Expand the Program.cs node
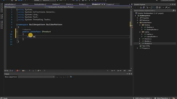Screen dimensions: 177x99 click(x=137, y=48)
